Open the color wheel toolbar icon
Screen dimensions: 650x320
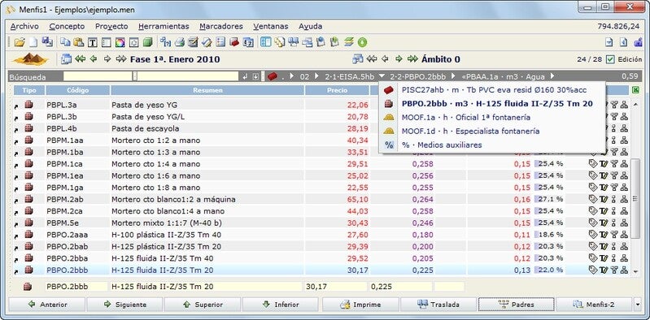[x=120, y=42]
